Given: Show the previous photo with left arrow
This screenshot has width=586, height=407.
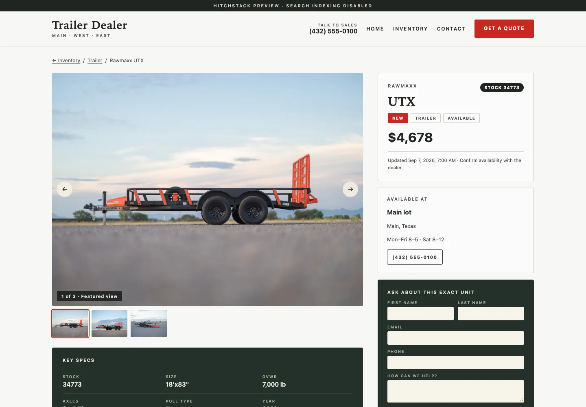Looking at the screenshot, I should pyautogui.click(x=65, y=189).
